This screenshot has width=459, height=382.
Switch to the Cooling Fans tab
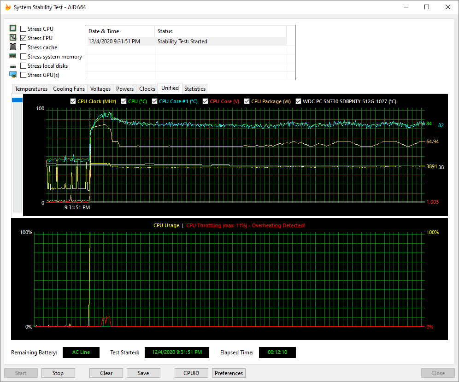pos(69,88)
